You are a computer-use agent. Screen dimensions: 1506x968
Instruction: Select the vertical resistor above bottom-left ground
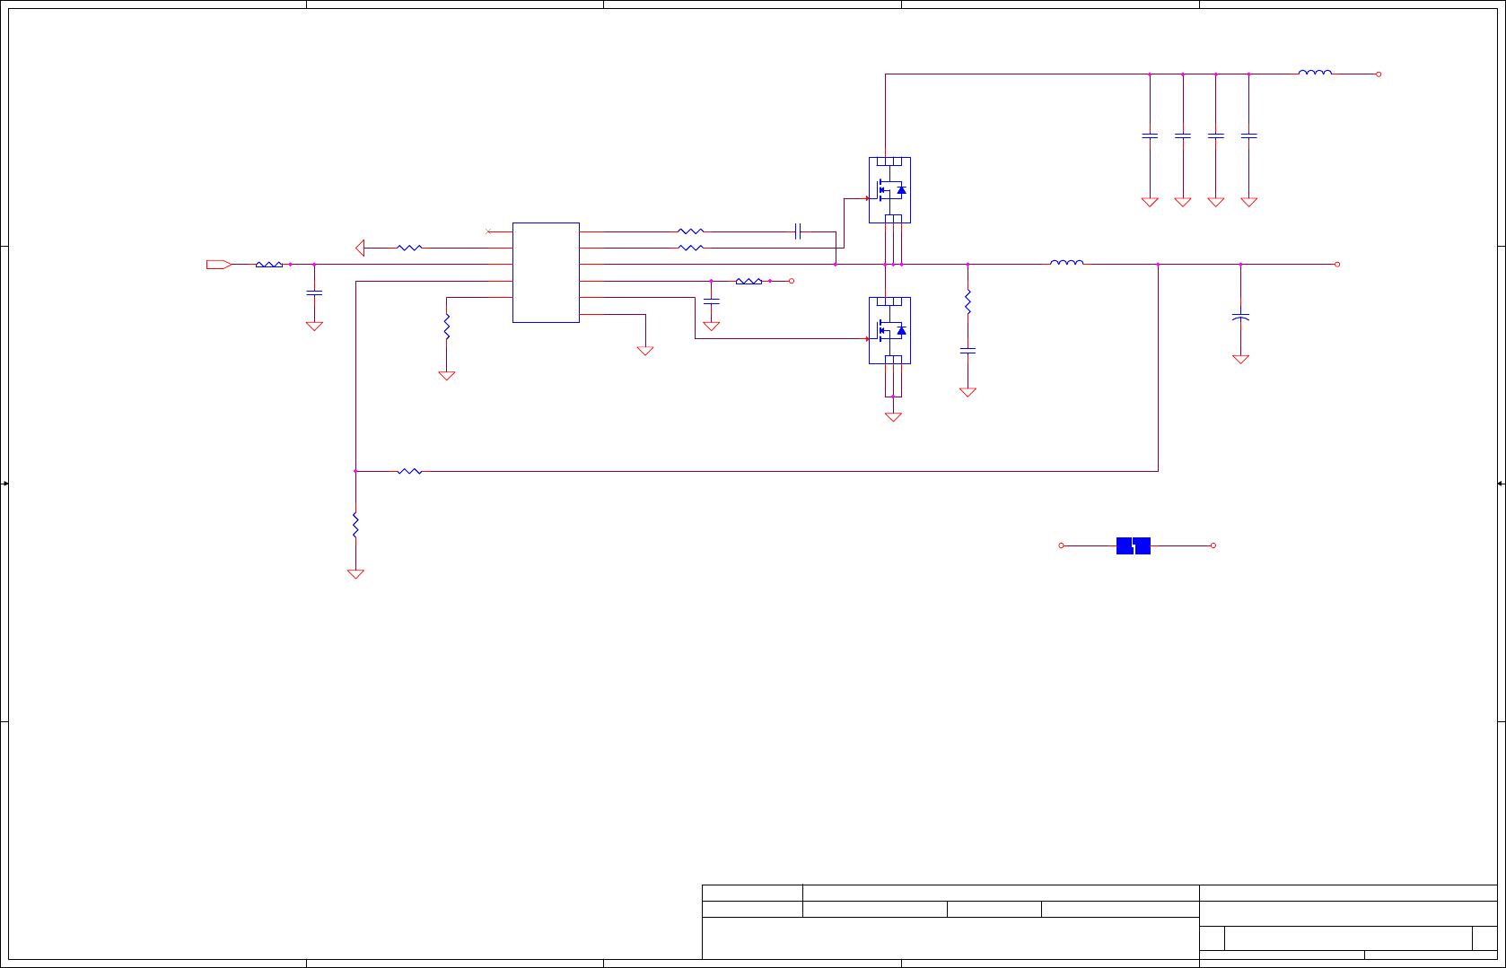point(355,525)
